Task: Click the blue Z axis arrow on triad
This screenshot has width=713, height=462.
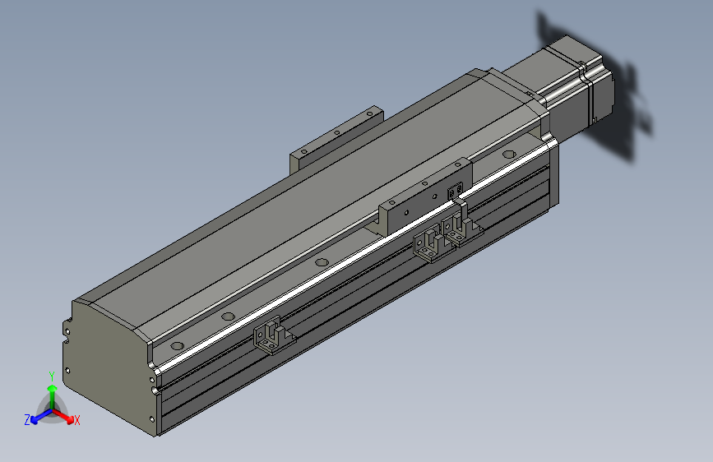Action: [x=39, y=418]
